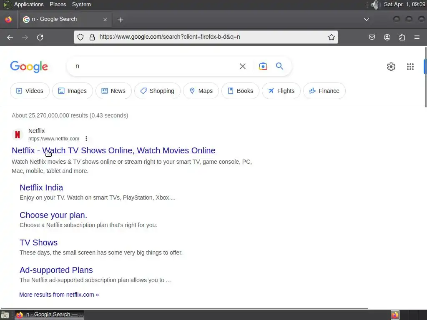Select Firefox window in the taskbar
427x320 pixels.
[49, 315]
